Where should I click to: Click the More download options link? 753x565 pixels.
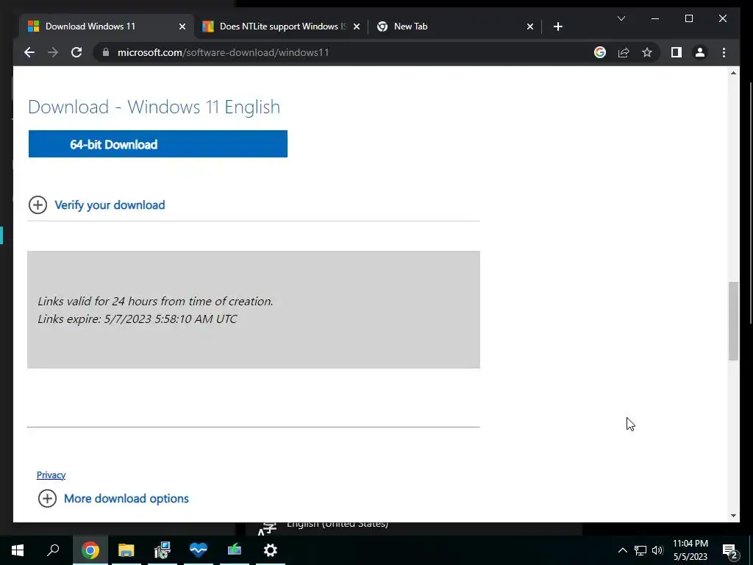coord(126,498)
